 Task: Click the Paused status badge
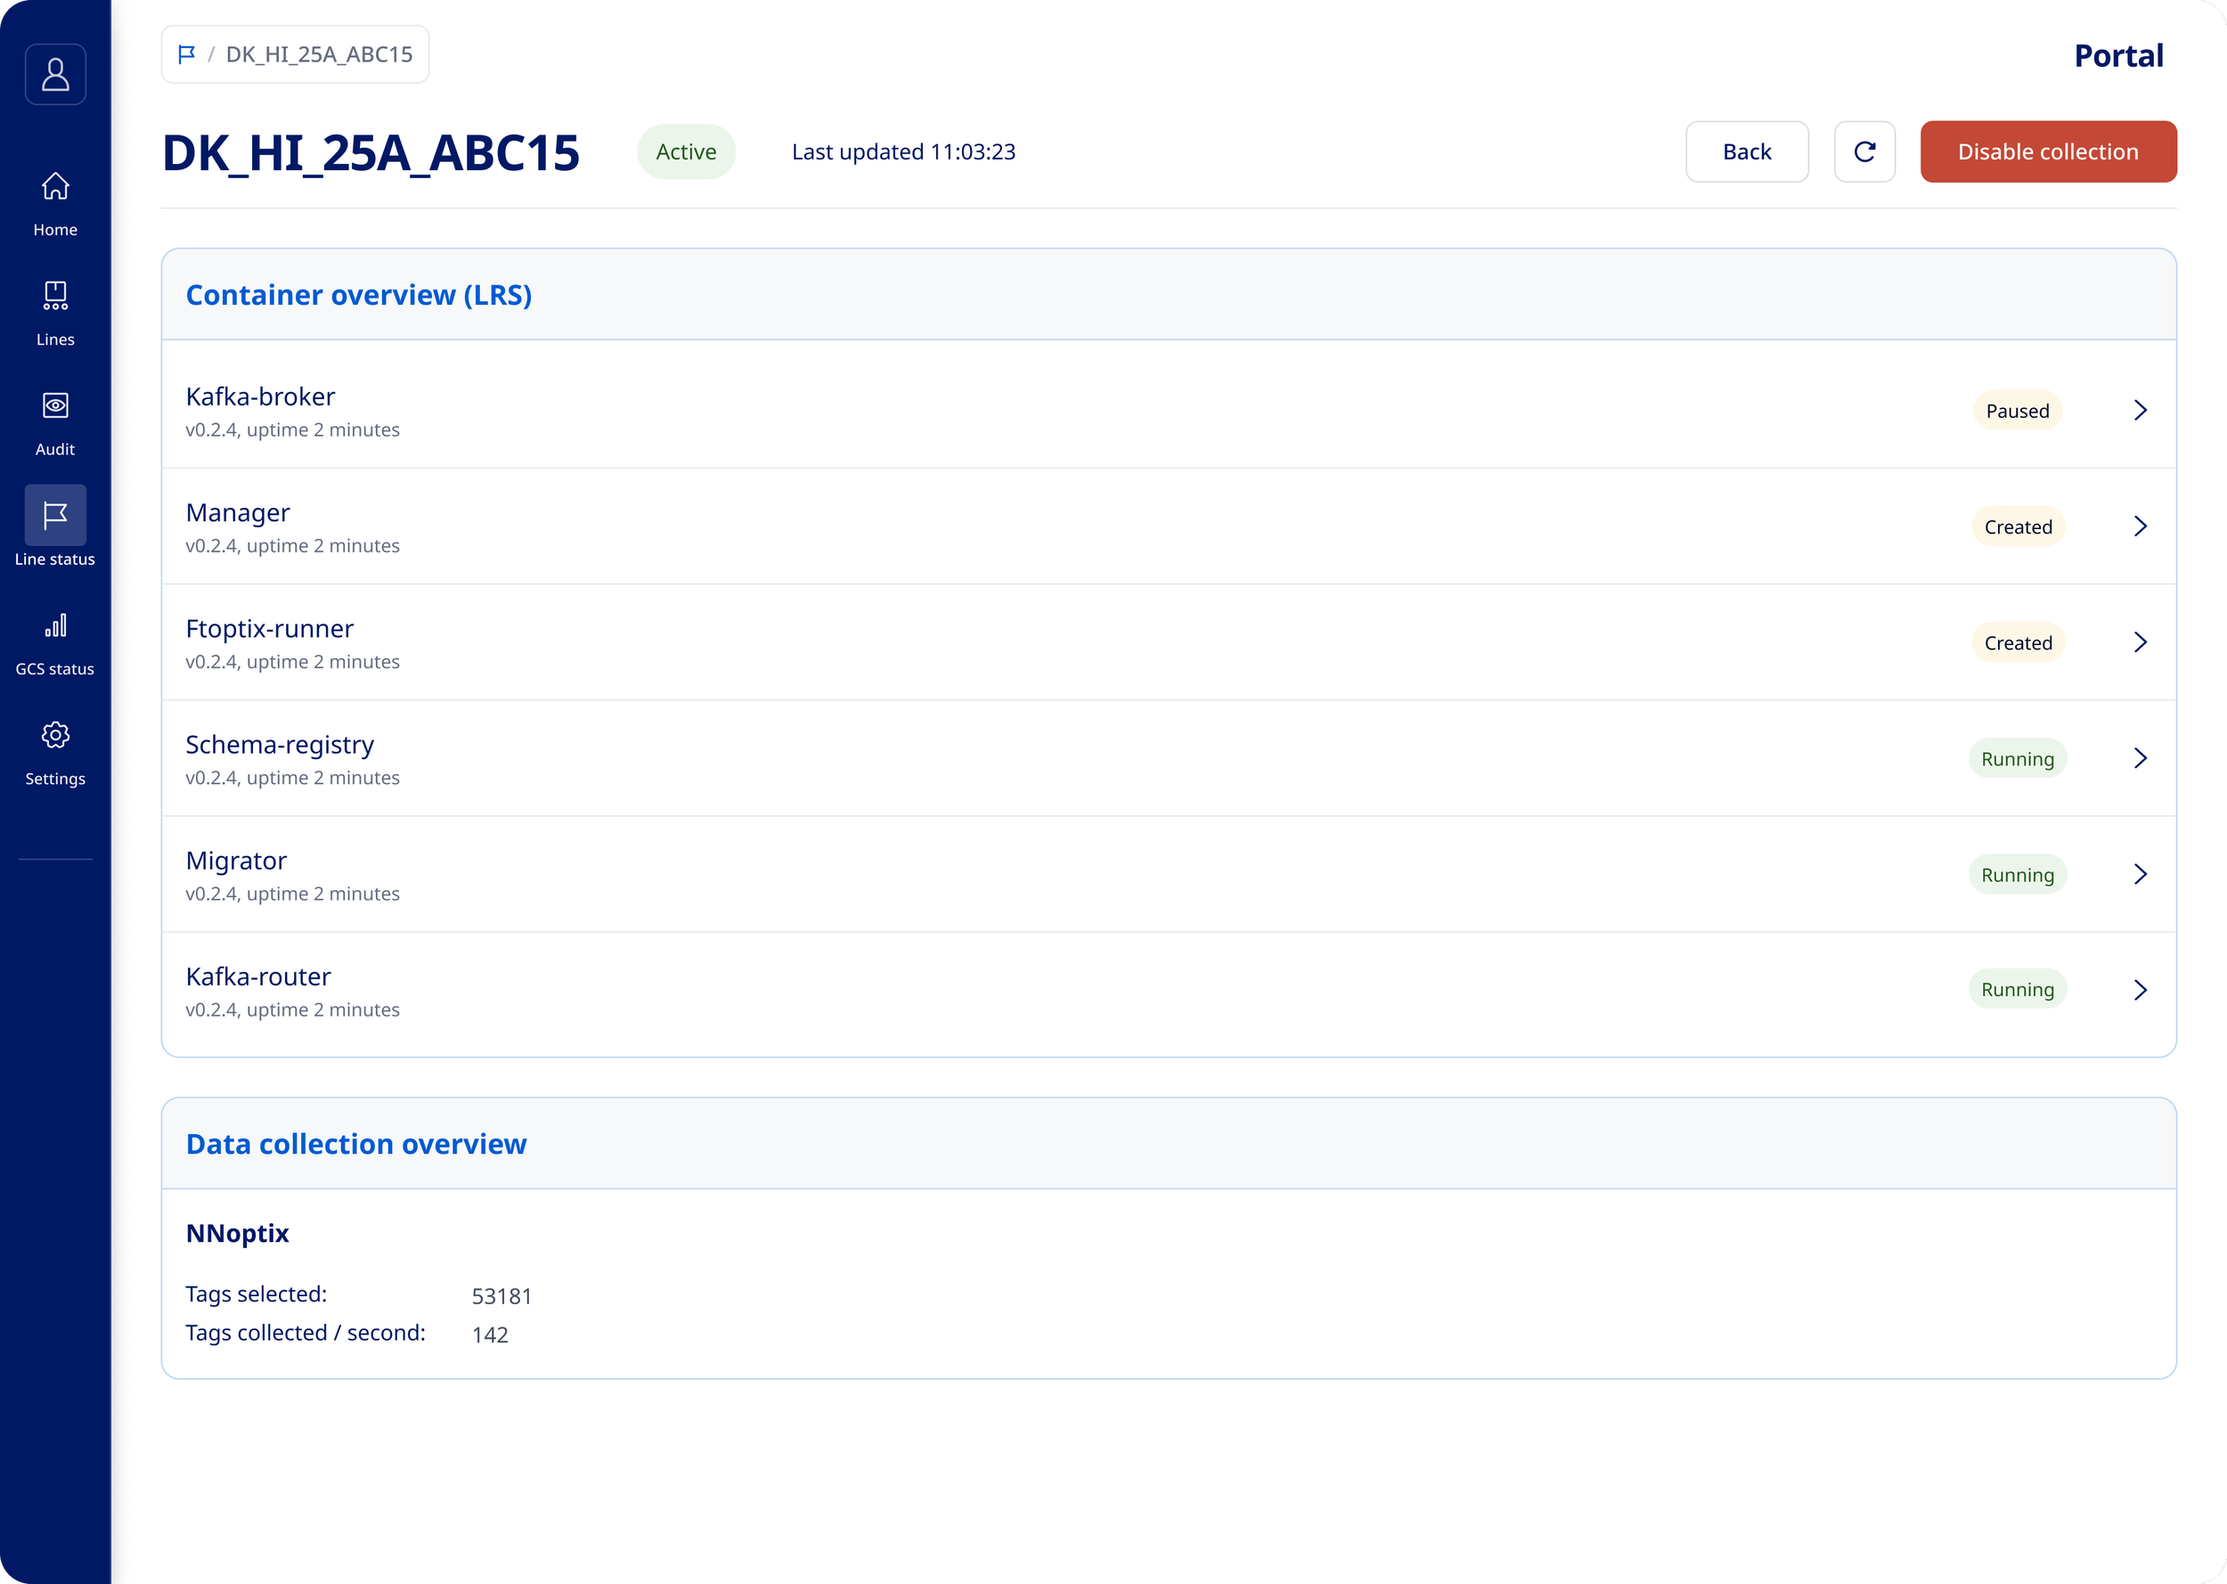click(x=2017, y=411)
